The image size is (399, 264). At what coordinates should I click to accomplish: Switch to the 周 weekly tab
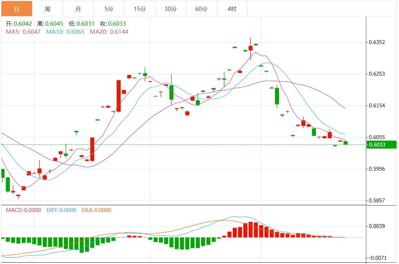pos(47,9)
